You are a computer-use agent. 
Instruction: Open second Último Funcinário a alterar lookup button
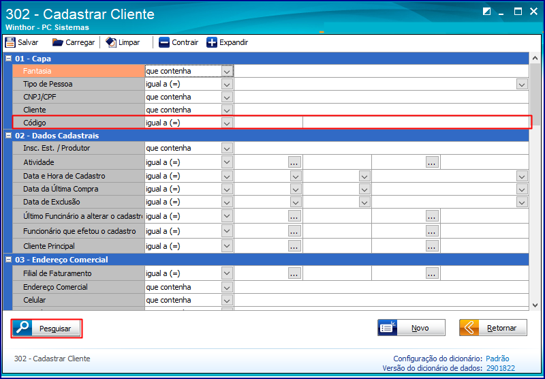pos(432,216)
